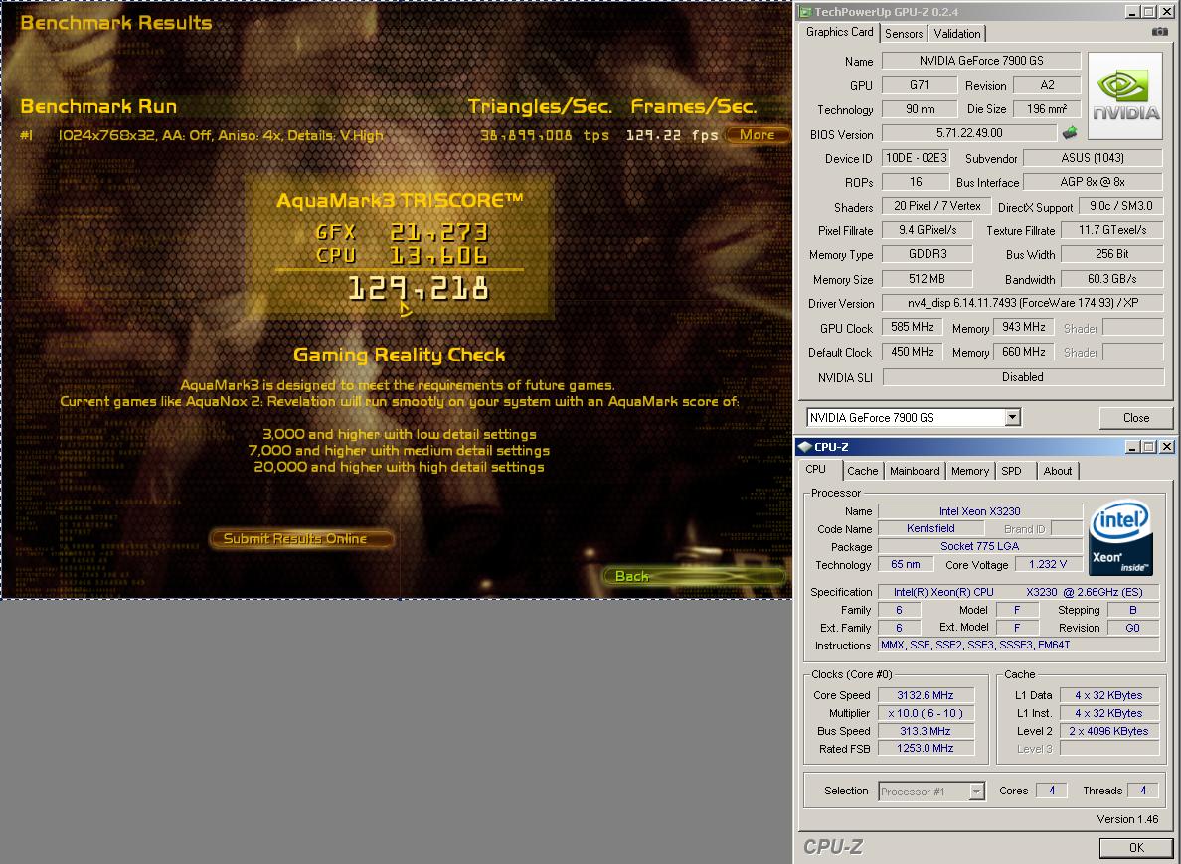Click the DirectX Support value 9.0c / SM3.0
The height and width of the screenshot is (864, 1181).
[x=1120, y=206]
